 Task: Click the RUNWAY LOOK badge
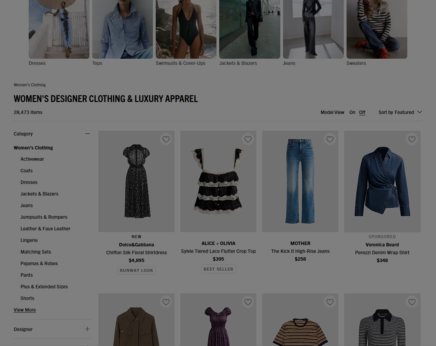click(x=137, y=270)
